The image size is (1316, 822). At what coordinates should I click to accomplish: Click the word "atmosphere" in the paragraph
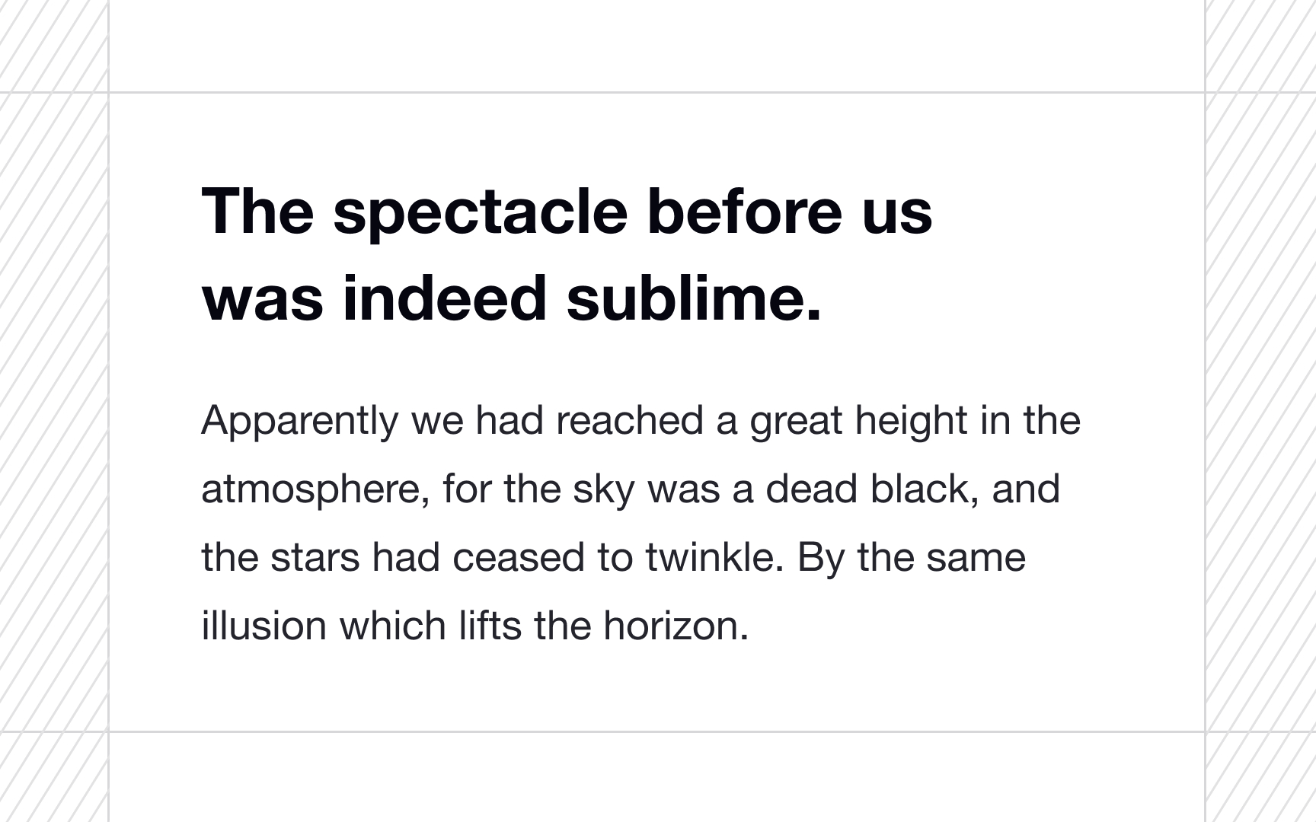tap(311, 489)
